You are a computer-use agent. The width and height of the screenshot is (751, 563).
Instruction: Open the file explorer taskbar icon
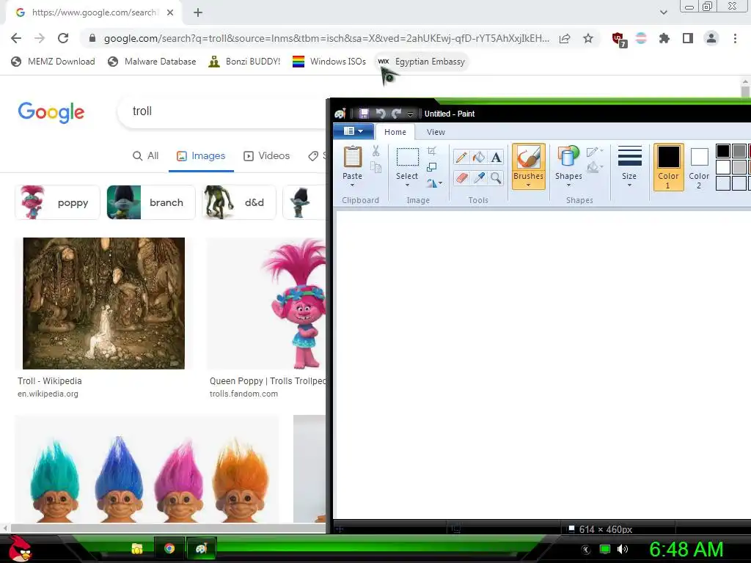pyautogui.click(x=137, y=548)
